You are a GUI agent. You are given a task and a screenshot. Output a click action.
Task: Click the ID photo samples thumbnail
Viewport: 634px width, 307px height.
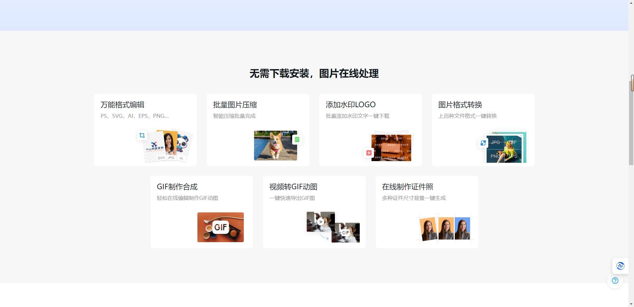[445, 228]
